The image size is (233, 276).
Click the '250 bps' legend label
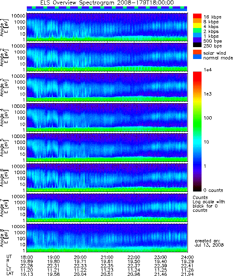coord(213,46)
